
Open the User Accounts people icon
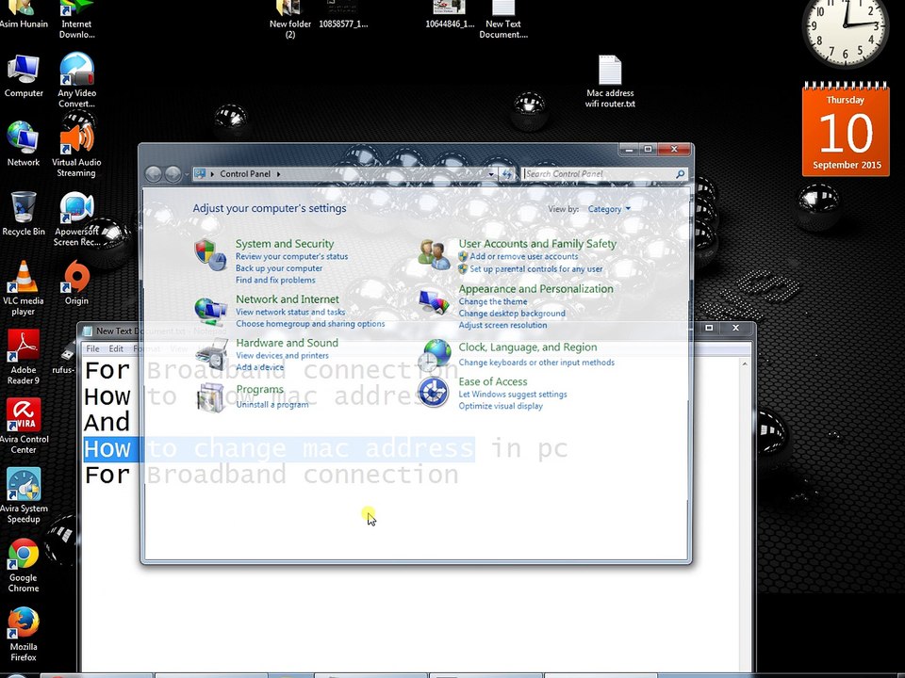point(434,255)
